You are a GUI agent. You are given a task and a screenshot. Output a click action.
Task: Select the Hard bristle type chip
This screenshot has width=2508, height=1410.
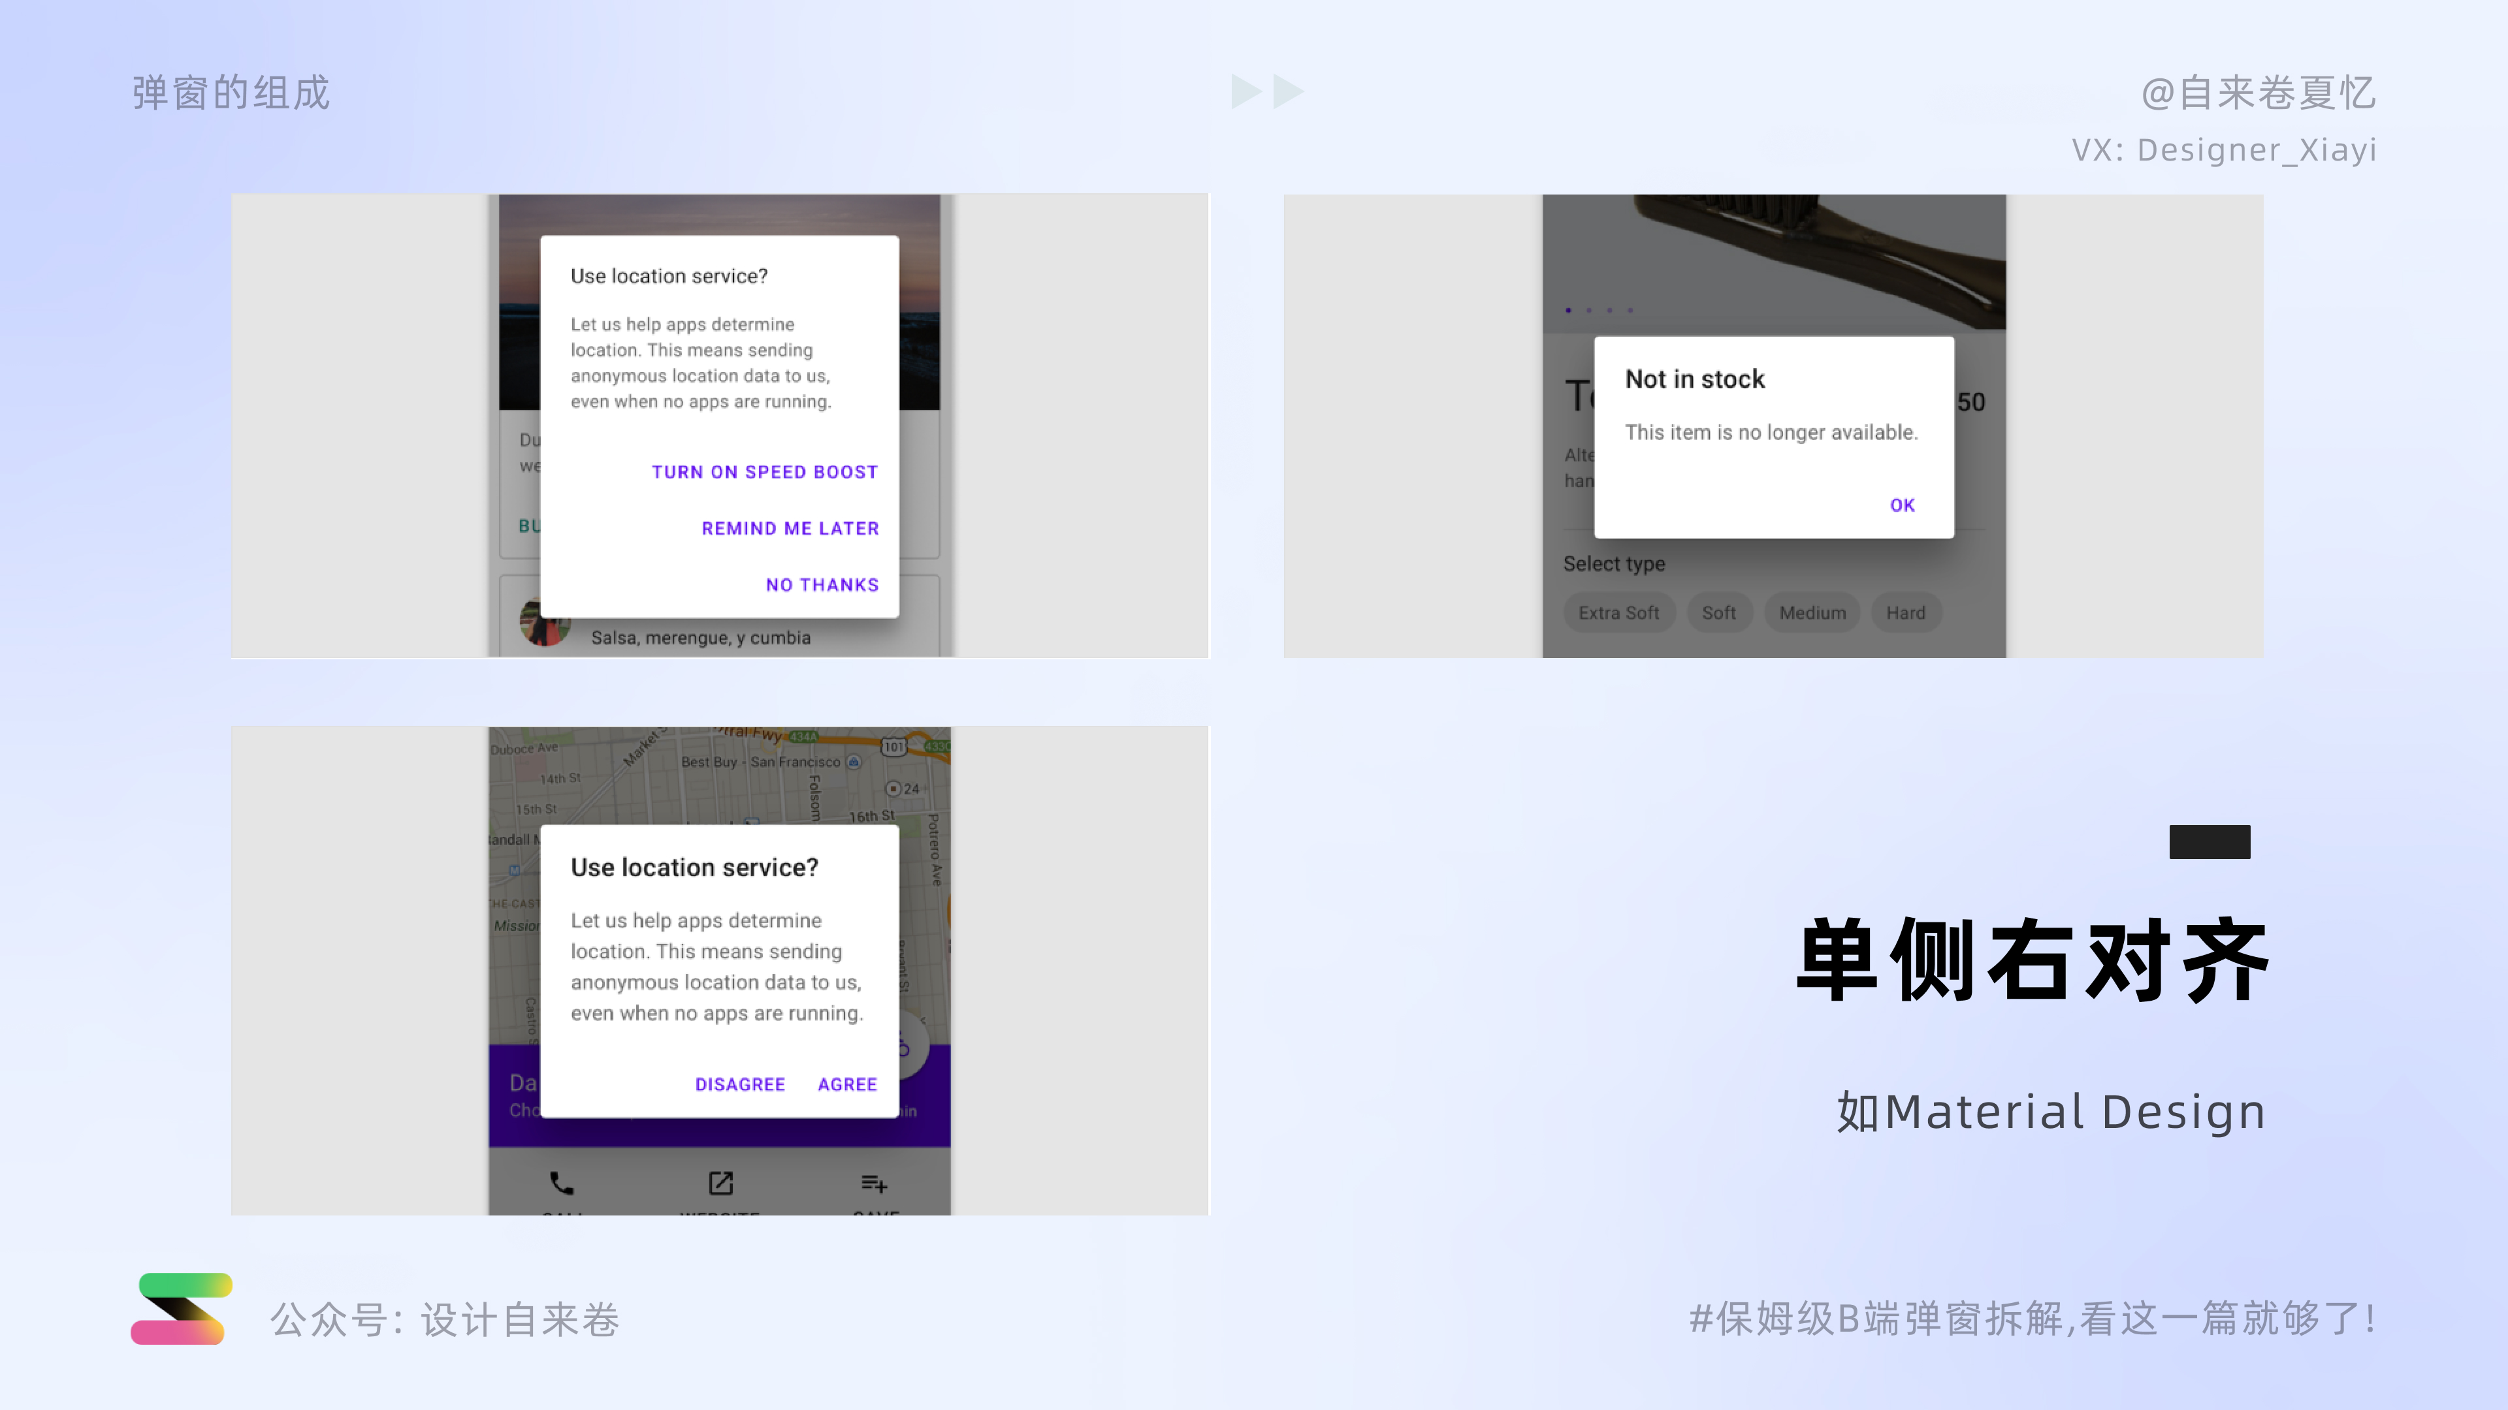click(1905, 612)
